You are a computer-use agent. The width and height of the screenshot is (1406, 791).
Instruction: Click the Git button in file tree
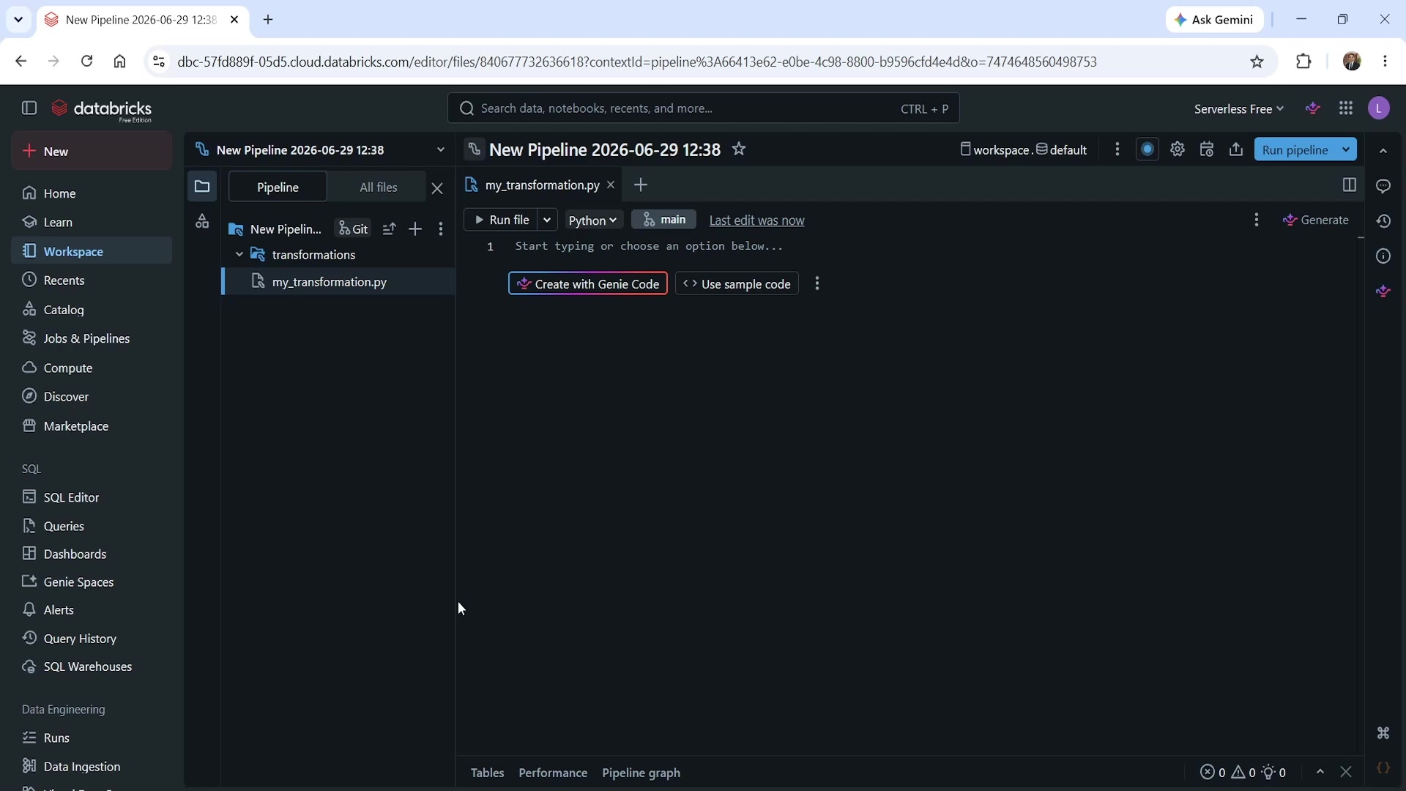click(x=354, y=229)
